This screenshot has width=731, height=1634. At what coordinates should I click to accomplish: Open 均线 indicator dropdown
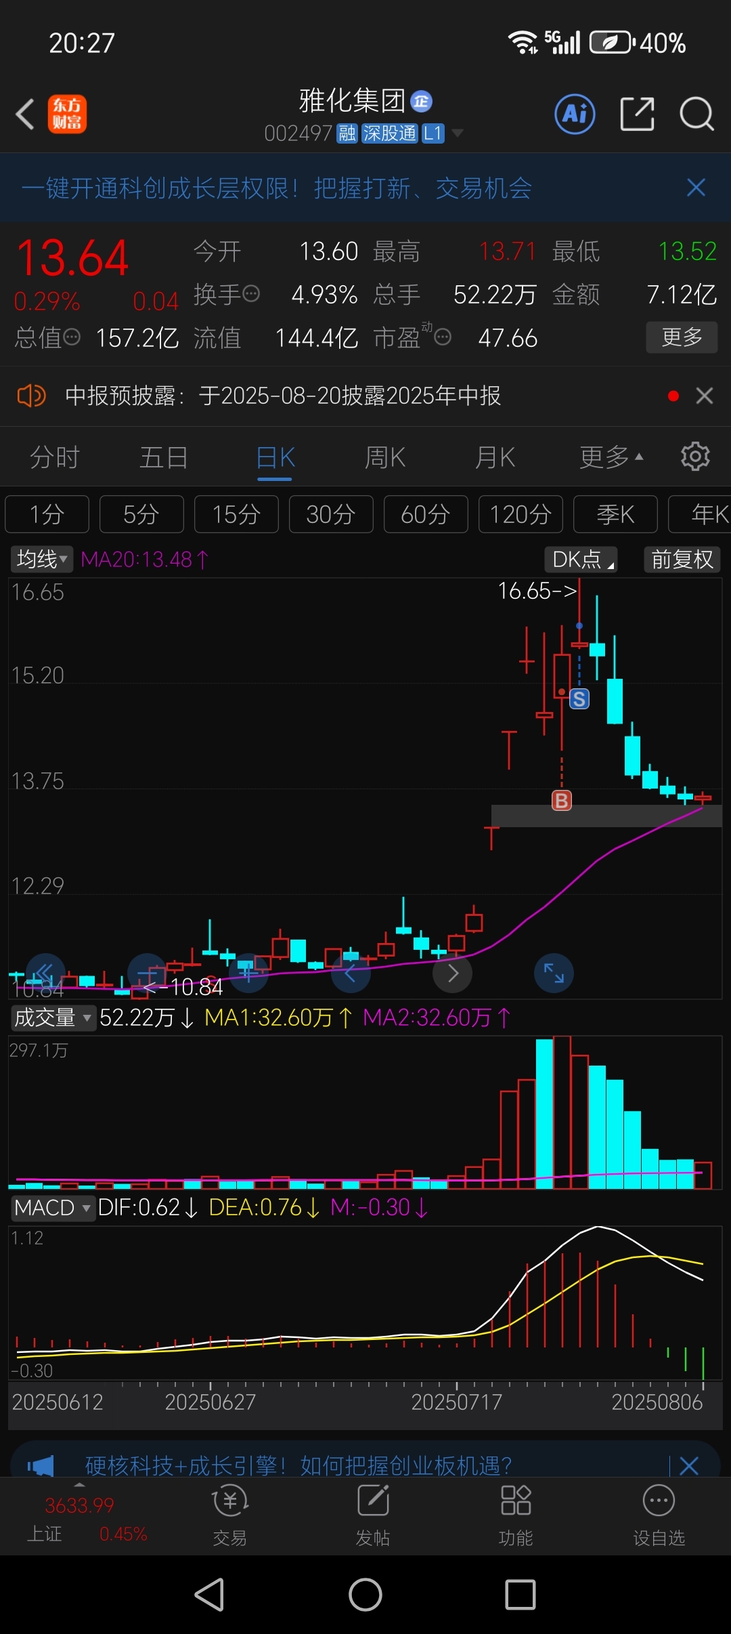click(41, 559)
